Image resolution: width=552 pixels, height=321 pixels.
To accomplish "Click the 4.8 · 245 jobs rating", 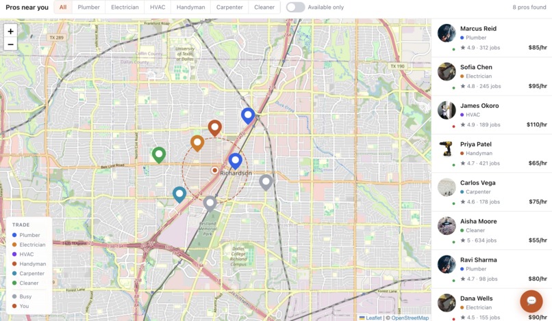I will click(x=481, y=86).
